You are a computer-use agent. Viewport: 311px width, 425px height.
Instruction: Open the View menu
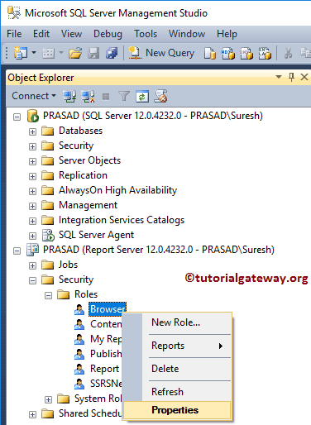point(71,34)
